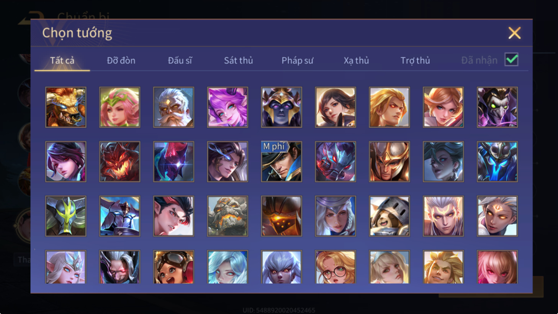This screenshot has height=314, width=558.
Task: Switch to the Đỡ đòn tab
Action: pos(121,61)
